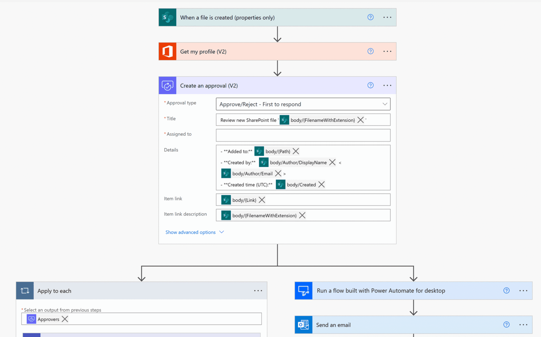Open the ellipsis menu on Create an approval
The image size is (541, 337).
387,85
